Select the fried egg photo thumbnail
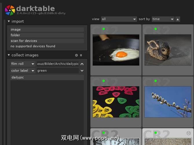Viewport: 194px width, 145px height. pyautogui.click(x=116, y=50)
